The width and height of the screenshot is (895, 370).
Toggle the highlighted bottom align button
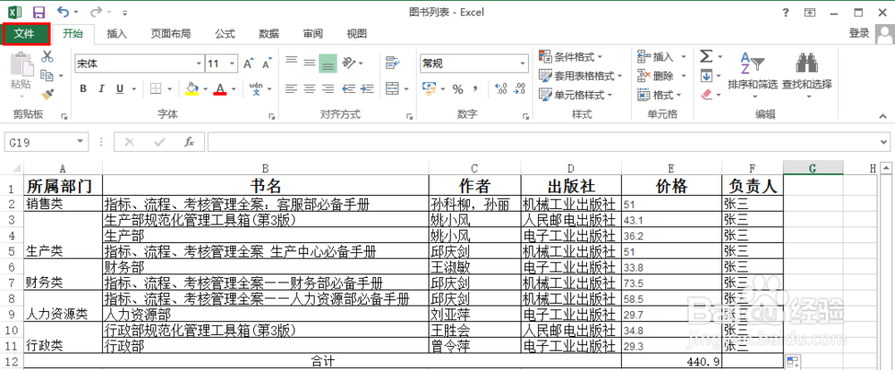tap(328, 63)
